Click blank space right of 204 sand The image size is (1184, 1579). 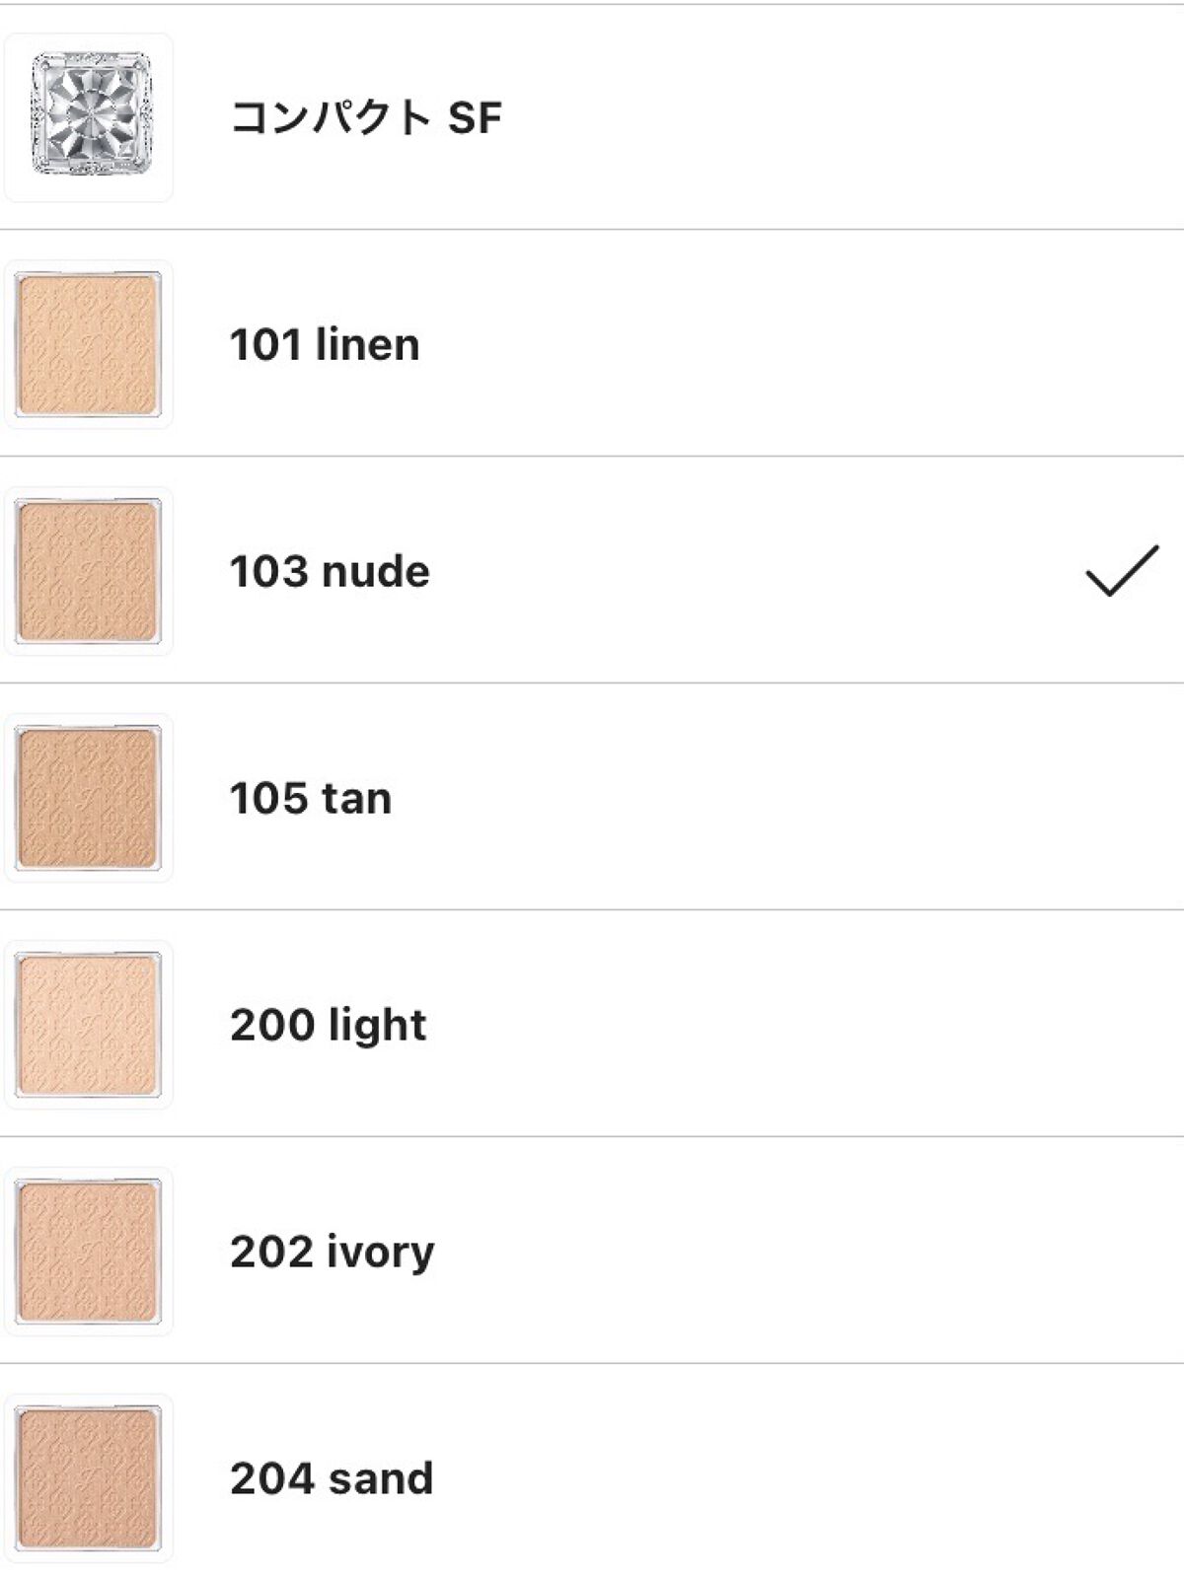[789, 1478]
